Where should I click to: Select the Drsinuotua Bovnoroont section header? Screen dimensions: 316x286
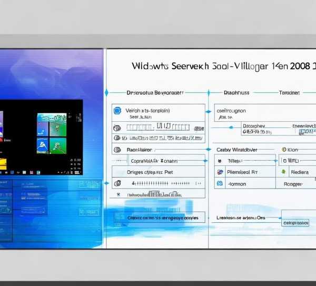coord(155,93)
